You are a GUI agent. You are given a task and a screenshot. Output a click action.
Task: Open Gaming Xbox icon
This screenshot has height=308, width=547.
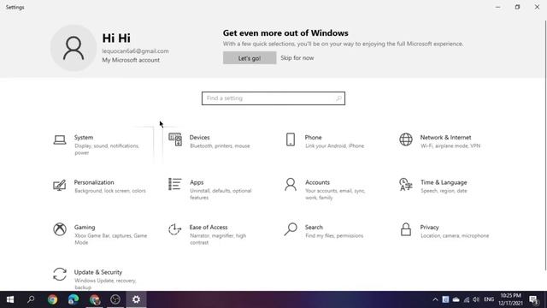coord(60,229)
